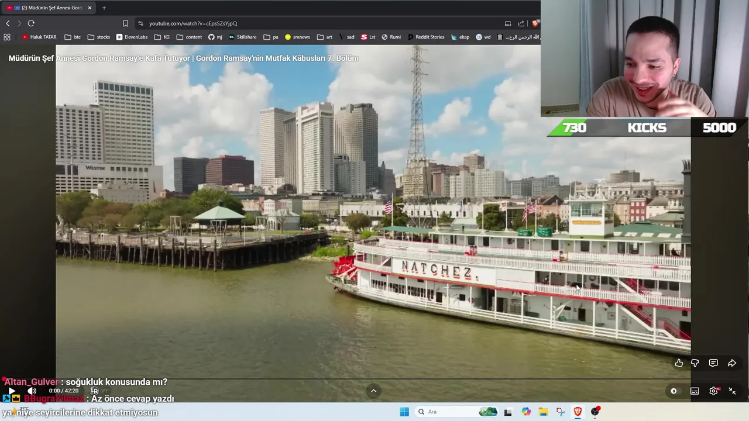Image resolution: width=749 pixels, height=421 pixels.
Task: Open the mj GitHub bookmark
Action: click(x=215, y=37)
